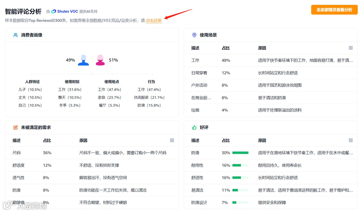This screenshot has width=362, height=212.
Task: Click the 使用场景 location pin icon
Action: [x=194, y=35]
